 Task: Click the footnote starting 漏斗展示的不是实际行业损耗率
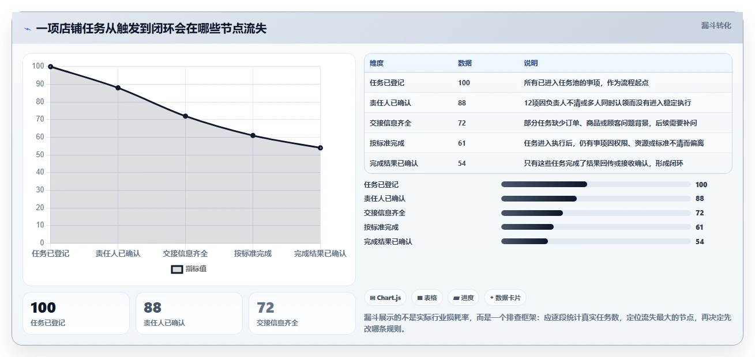[547, 324]
